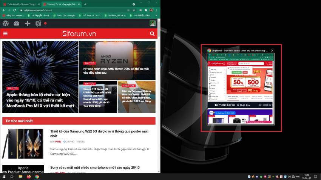The height and width of the screenshot is (180, 321).
Task: Open volume control in system tray
Action: [289, 177]
